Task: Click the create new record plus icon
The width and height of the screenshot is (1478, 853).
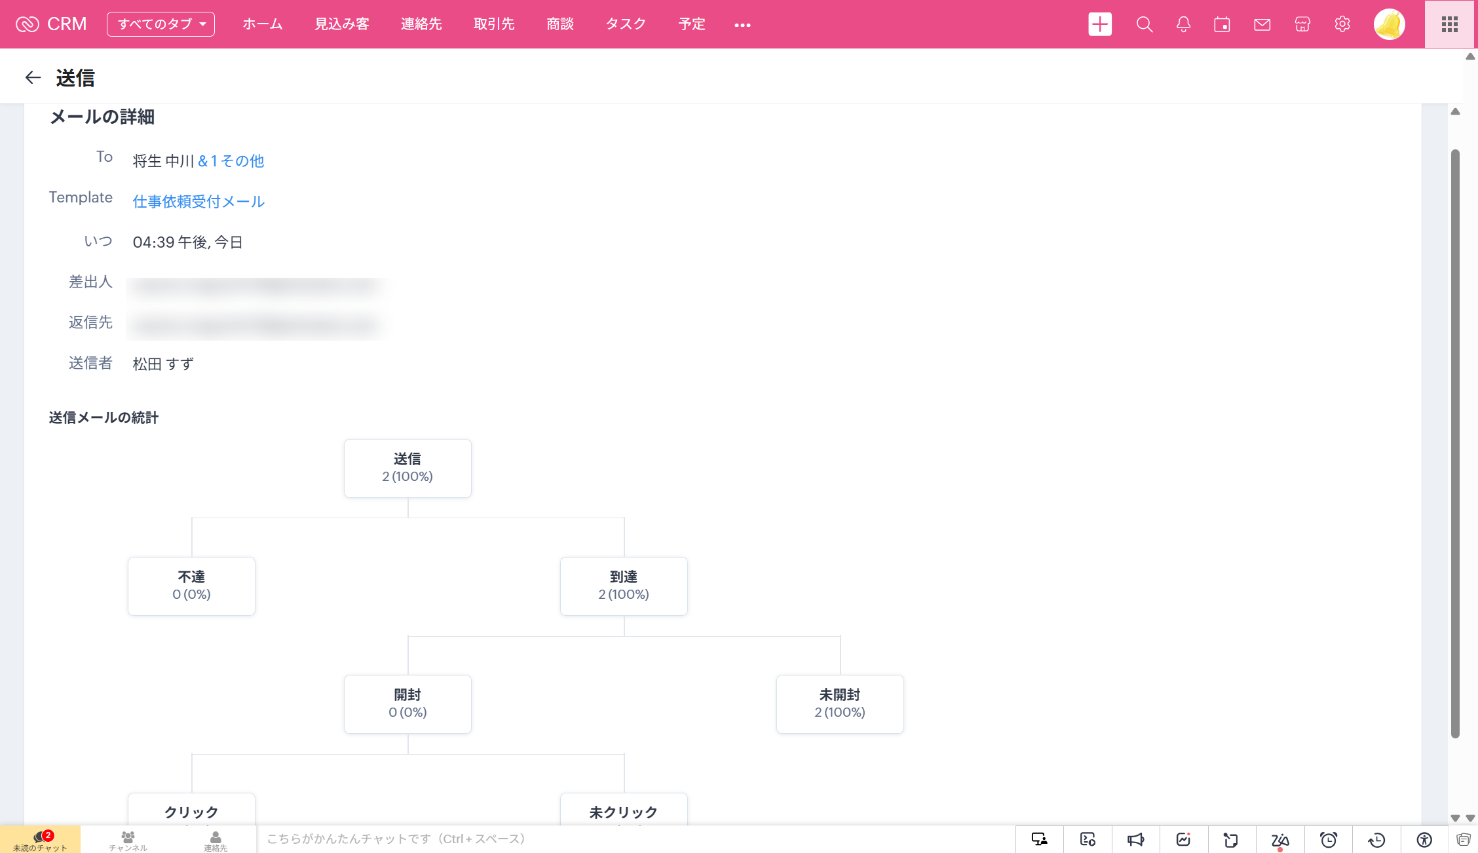Action: (x=1100, y=24)
